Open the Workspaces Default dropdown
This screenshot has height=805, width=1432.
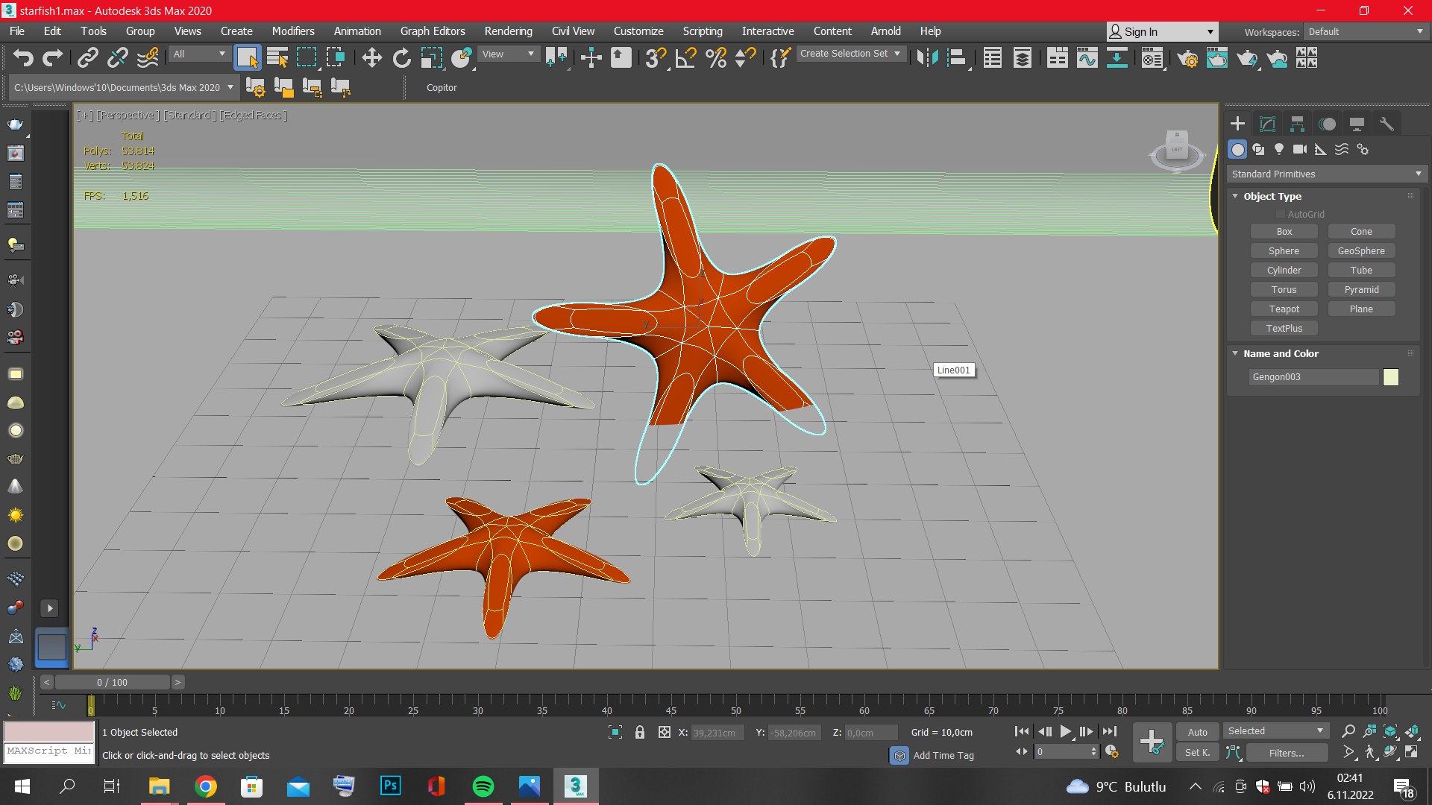[x=1365, y=32]
